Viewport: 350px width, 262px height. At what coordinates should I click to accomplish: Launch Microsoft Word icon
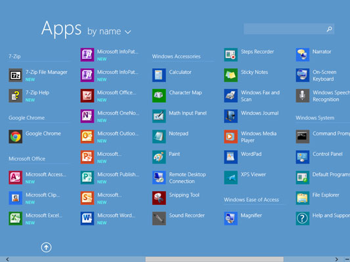click(87, 219)
